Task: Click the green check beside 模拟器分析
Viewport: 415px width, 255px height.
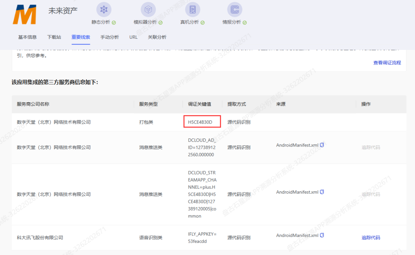Action: click(x=160, y=23)
